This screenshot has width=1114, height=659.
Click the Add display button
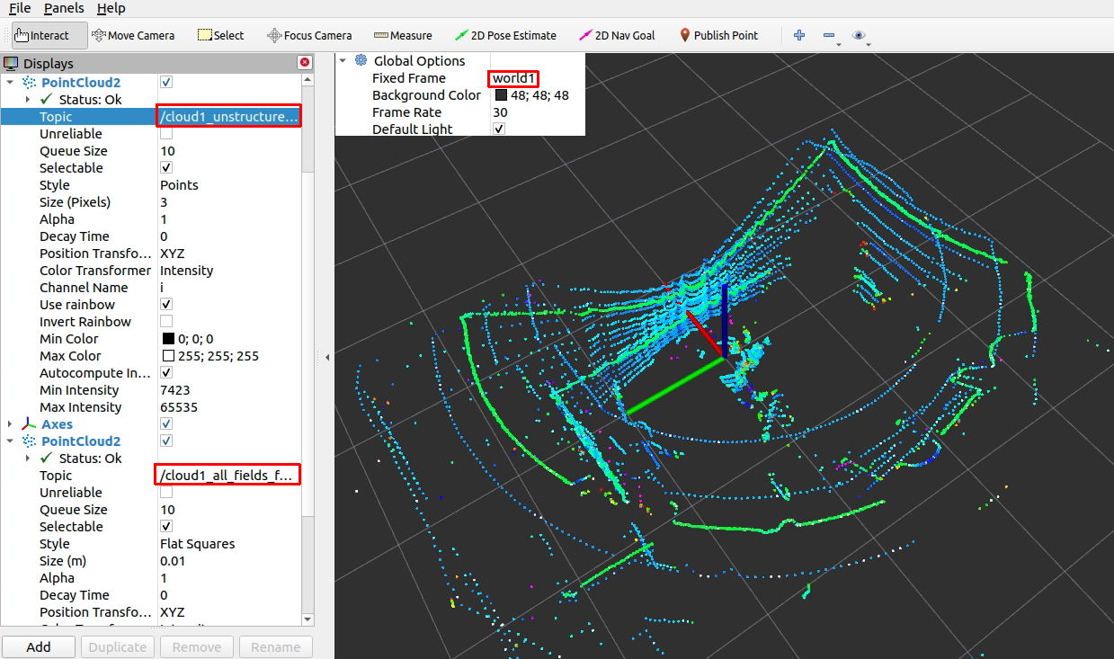(39, 647)
